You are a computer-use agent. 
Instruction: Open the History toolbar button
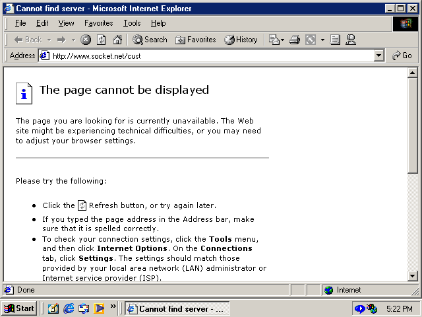coord(241,40)
